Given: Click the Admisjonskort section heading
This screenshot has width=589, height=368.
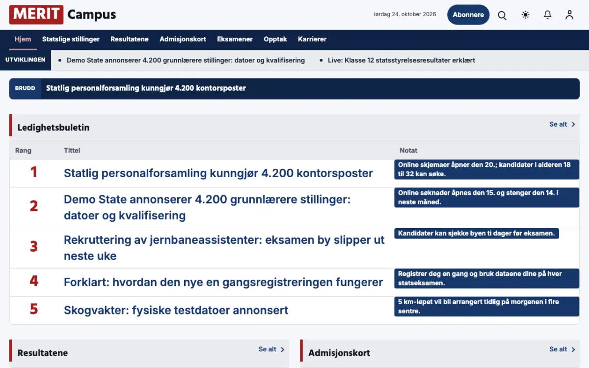Looking at the screenshot, I should tap(339, 353).
